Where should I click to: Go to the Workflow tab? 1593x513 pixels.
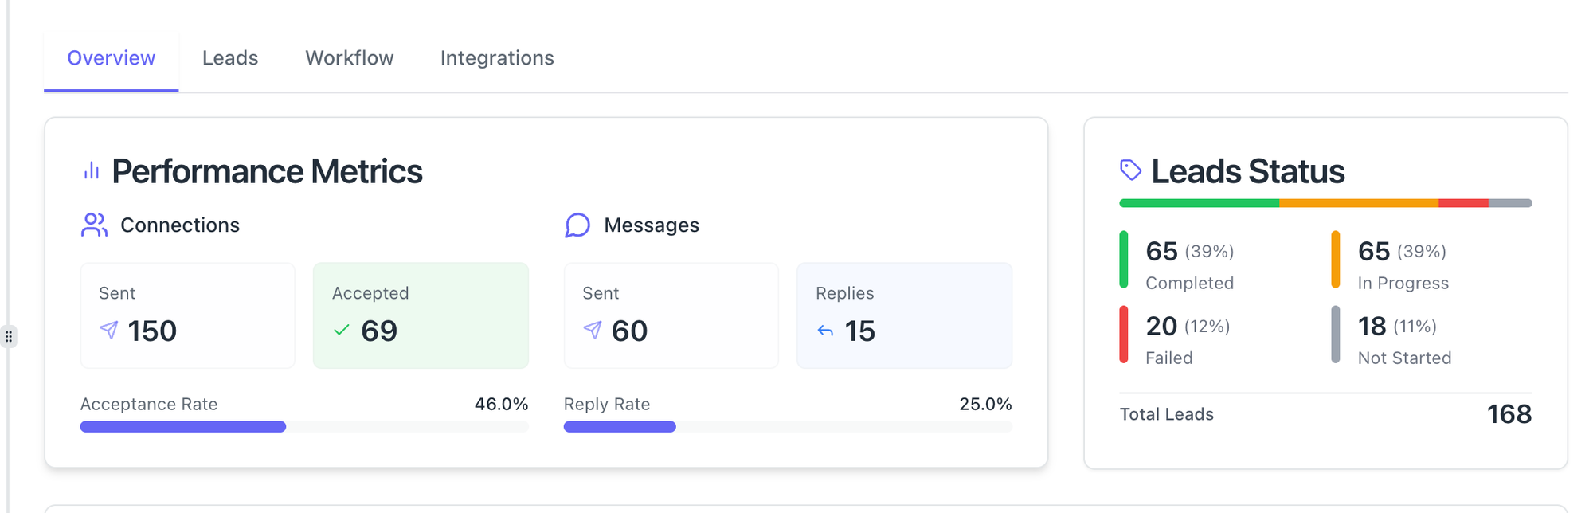[349, 58]
